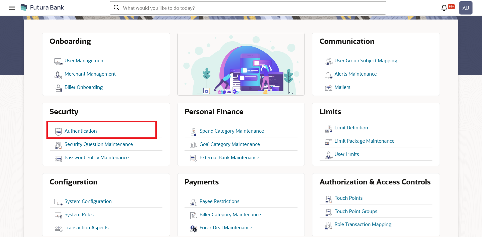Screen dimensions: 482x237
Task: Click the System Configuration icon
Action: coord(58,202)
